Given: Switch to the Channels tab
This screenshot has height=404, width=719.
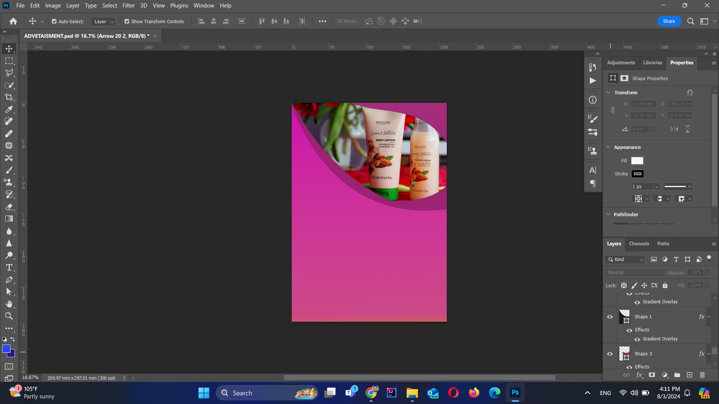Looking at the screenshot, I should [639, 244].
